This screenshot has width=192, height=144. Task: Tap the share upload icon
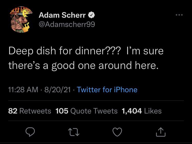pos(161,132)
